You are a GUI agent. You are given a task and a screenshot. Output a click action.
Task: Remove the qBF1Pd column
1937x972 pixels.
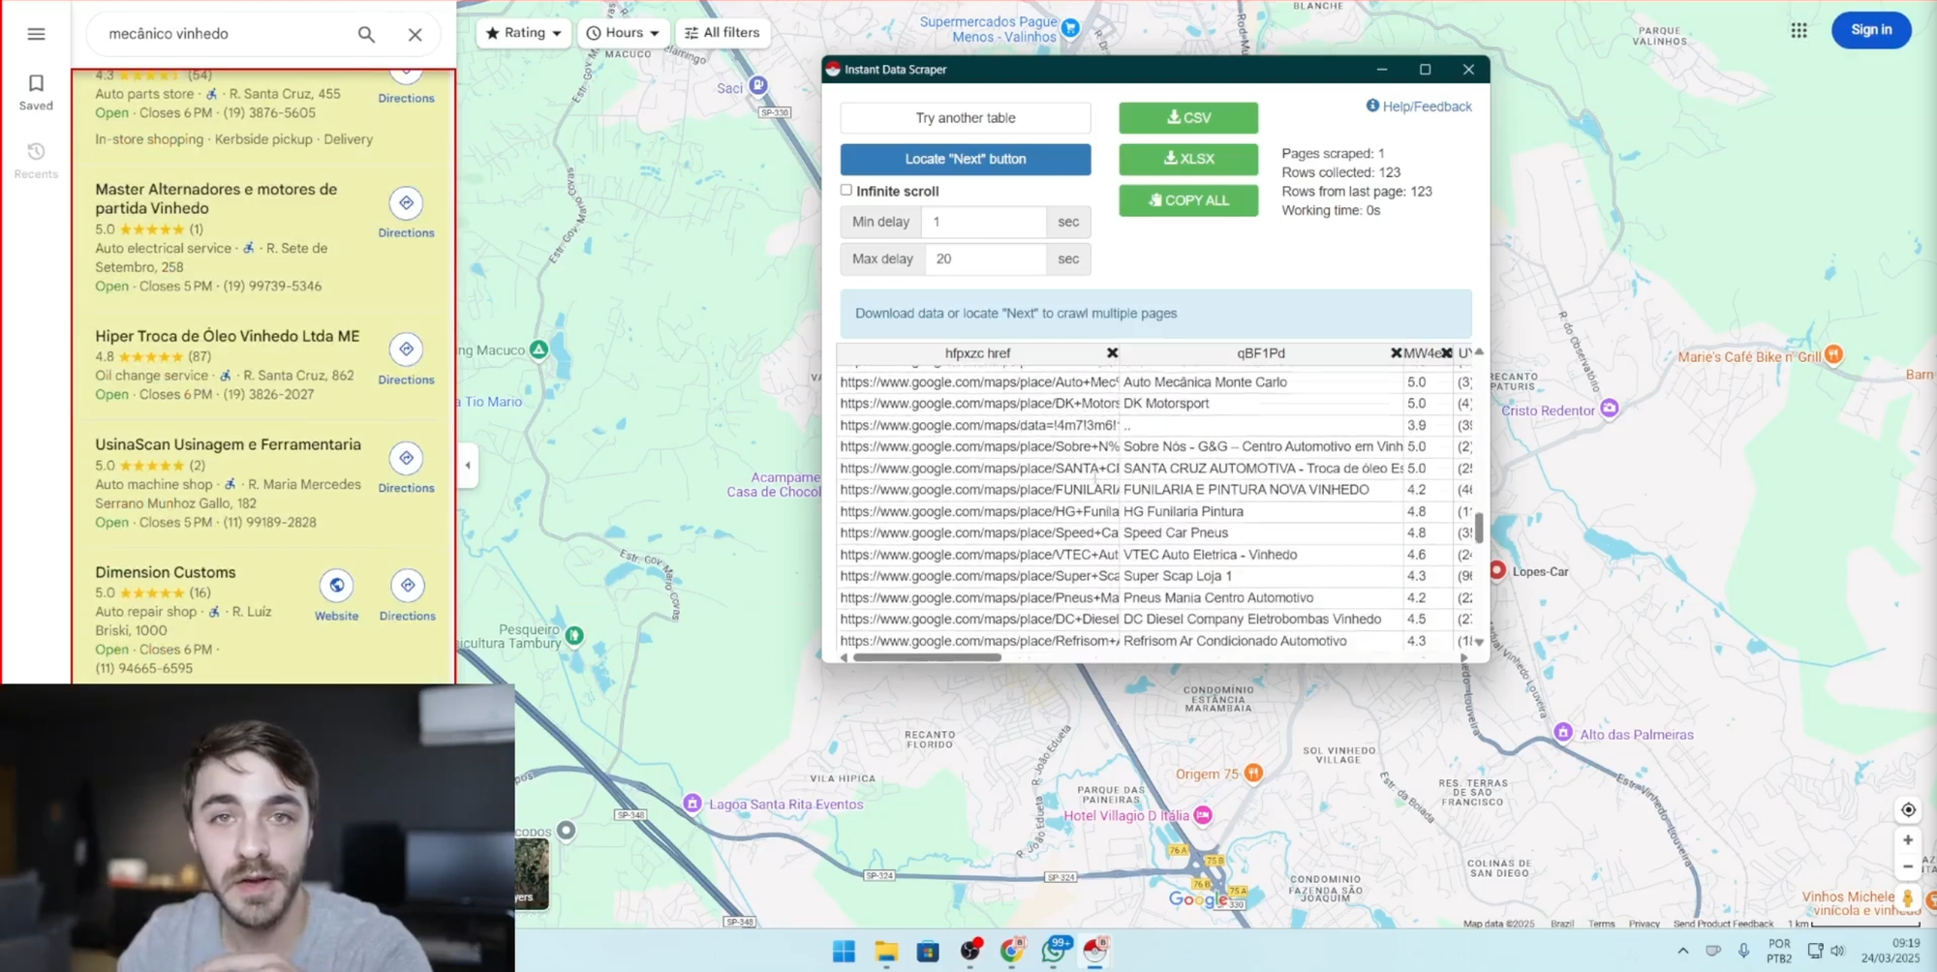(x=1396, y=353)
